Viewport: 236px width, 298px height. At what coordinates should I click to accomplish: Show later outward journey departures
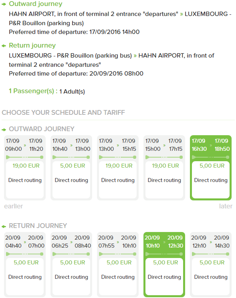click(x=226, y=206)
